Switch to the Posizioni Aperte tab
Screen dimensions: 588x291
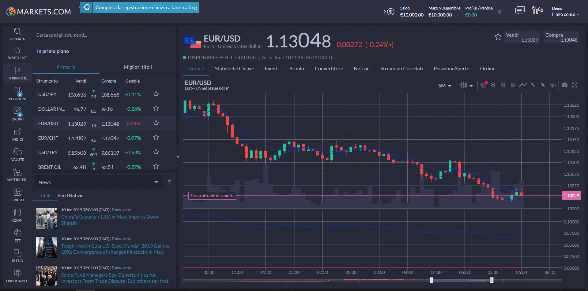click(x=451, y=68)
